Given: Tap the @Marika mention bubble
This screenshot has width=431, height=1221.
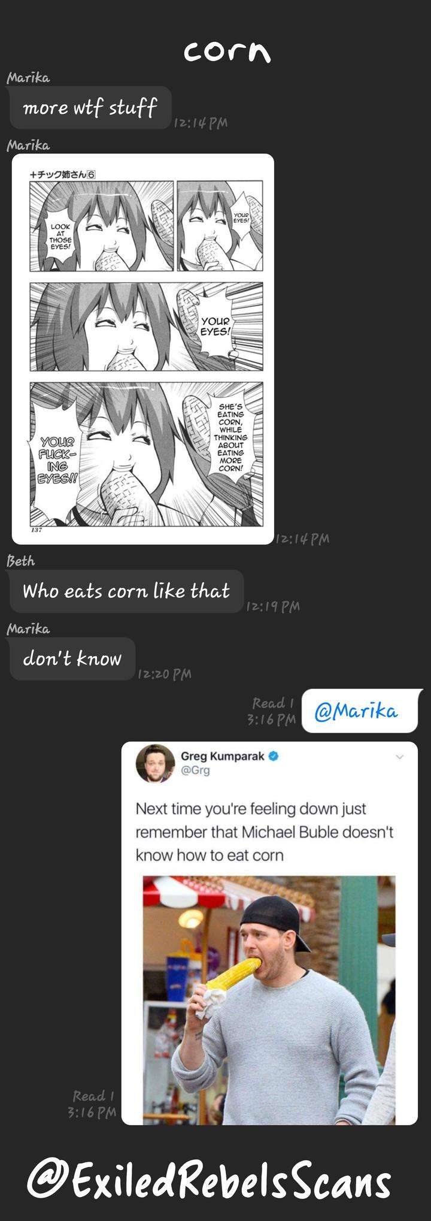Looking at the screenshot, I should click(359, 711).
